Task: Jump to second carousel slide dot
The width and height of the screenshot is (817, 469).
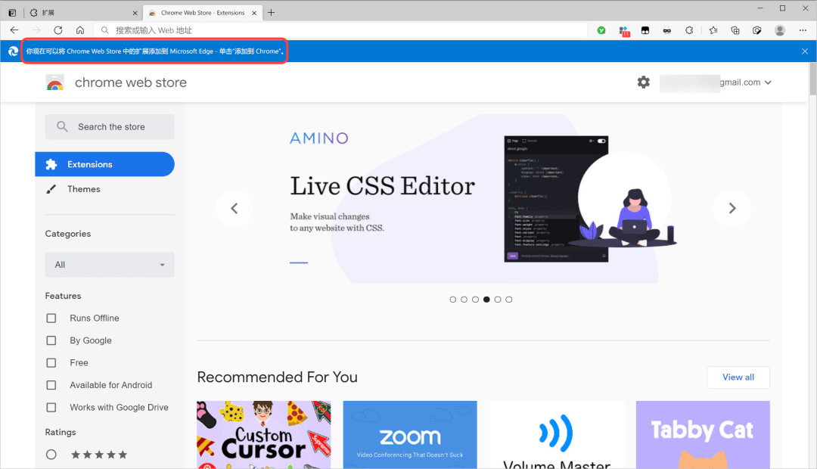Action: 464,300
